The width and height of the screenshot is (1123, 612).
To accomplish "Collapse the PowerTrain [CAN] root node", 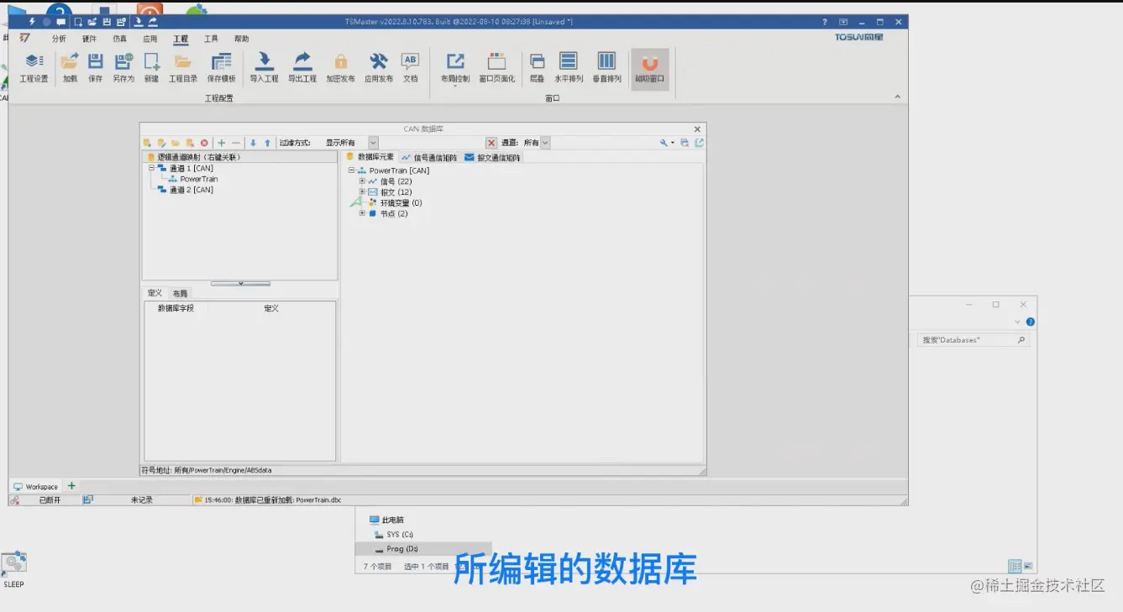I will [x=351, y=170].
